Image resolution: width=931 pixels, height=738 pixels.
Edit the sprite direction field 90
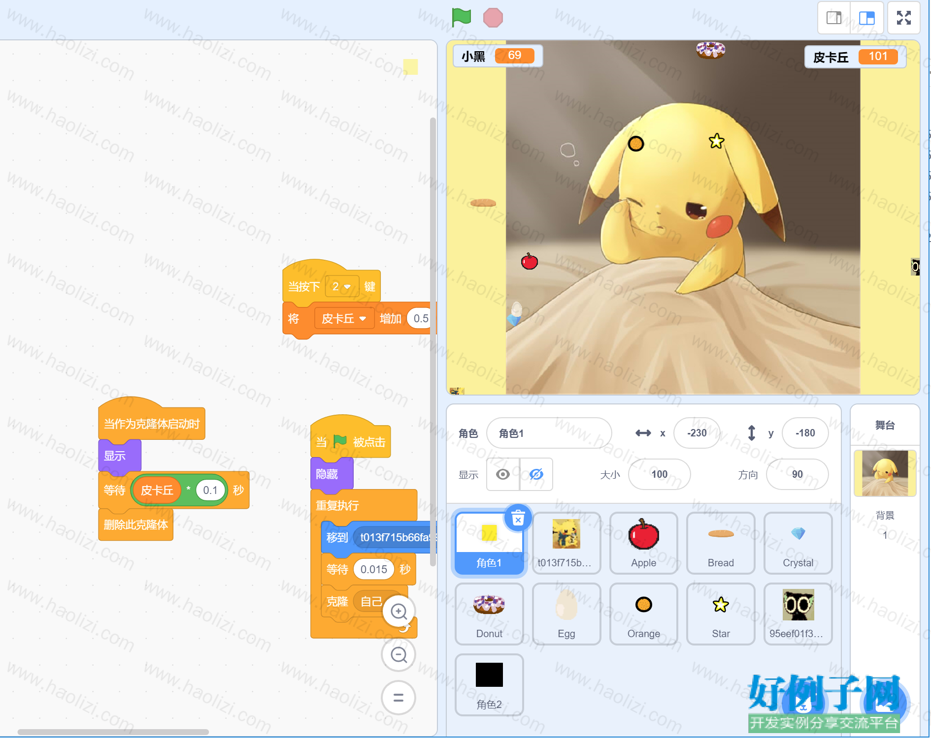click(x=798, y=474)
